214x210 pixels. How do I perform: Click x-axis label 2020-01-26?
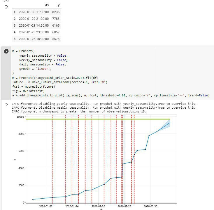point(98,206)
